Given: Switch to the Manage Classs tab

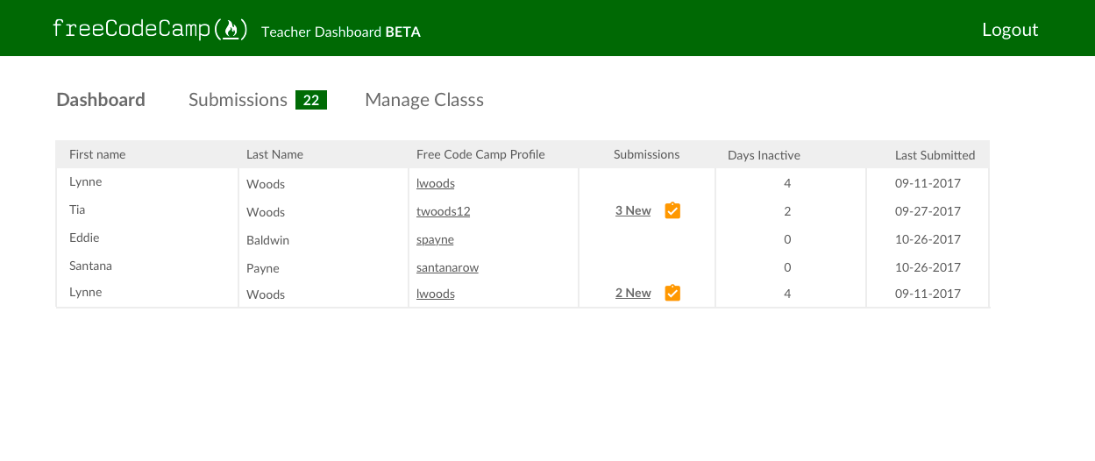Looking at the screenshot, I should tap(424, 100).
